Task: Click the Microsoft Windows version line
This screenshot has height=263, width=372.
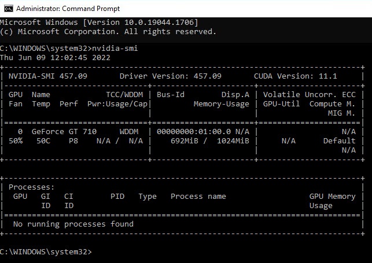Action: point(99,22)
